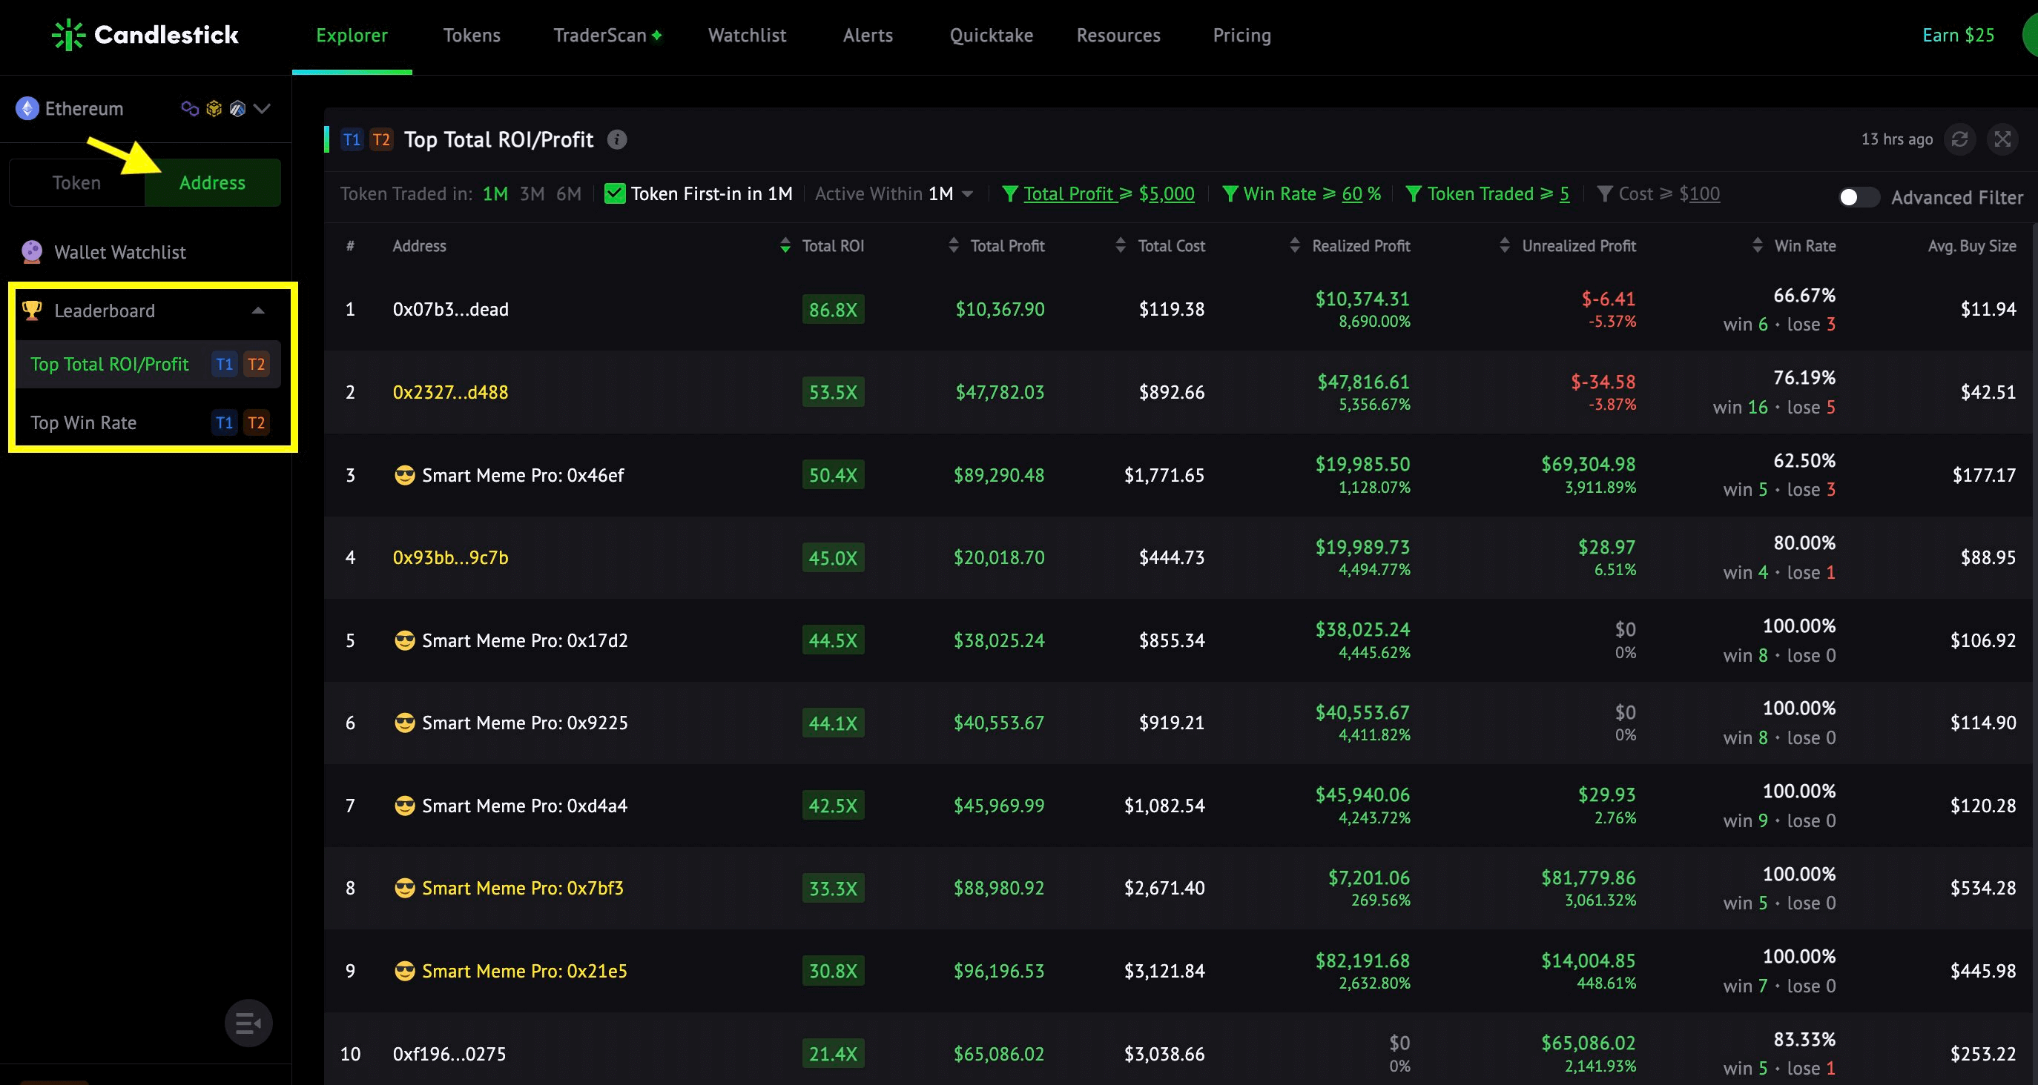Open the info icon next to Top Total ROI/Profit title
This screenshot has width=2038, height=1085.
tap(617, 139)
